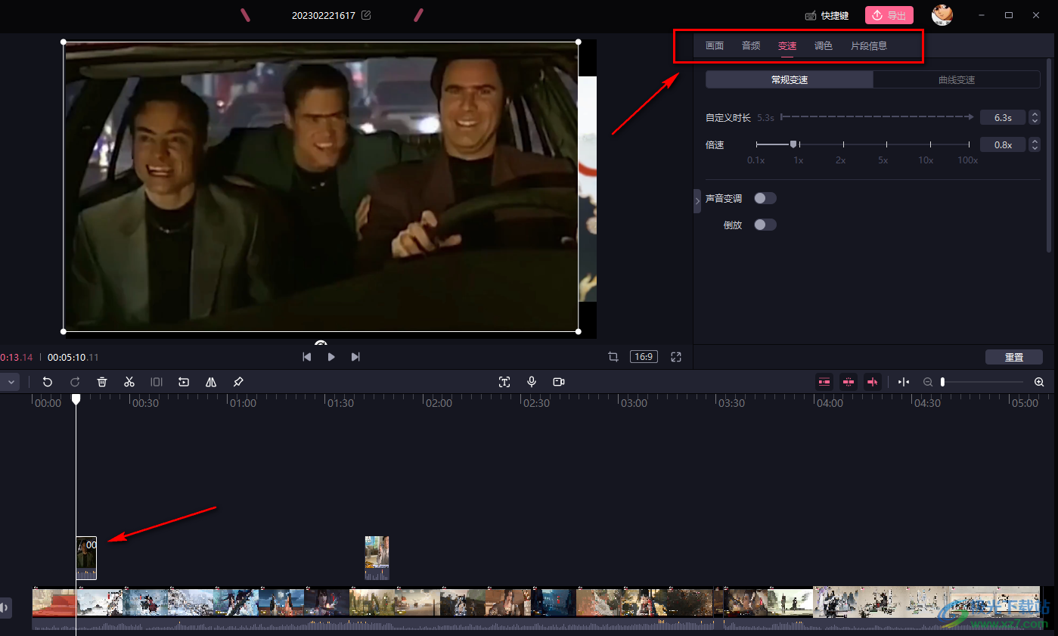Switch to the 调色 tab
Screen dimensions: 1058x636
pos(824,45)
